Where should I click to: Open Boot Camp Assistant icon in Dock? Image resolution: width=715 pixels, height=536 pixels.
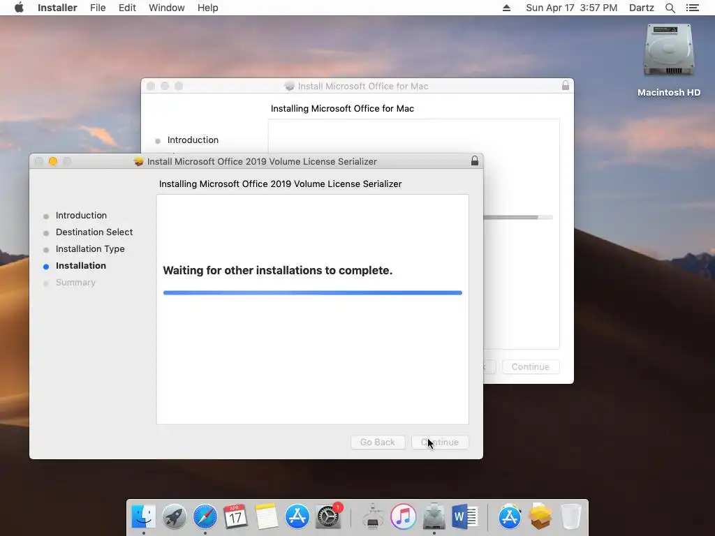click(x=373, y=516)
